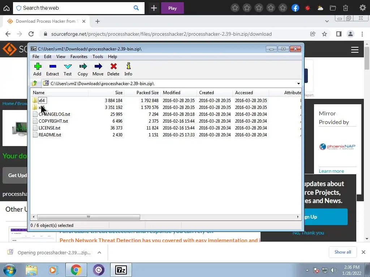Click Show all downloads
The width and height of the screenshot is (370, 277).
343,252
